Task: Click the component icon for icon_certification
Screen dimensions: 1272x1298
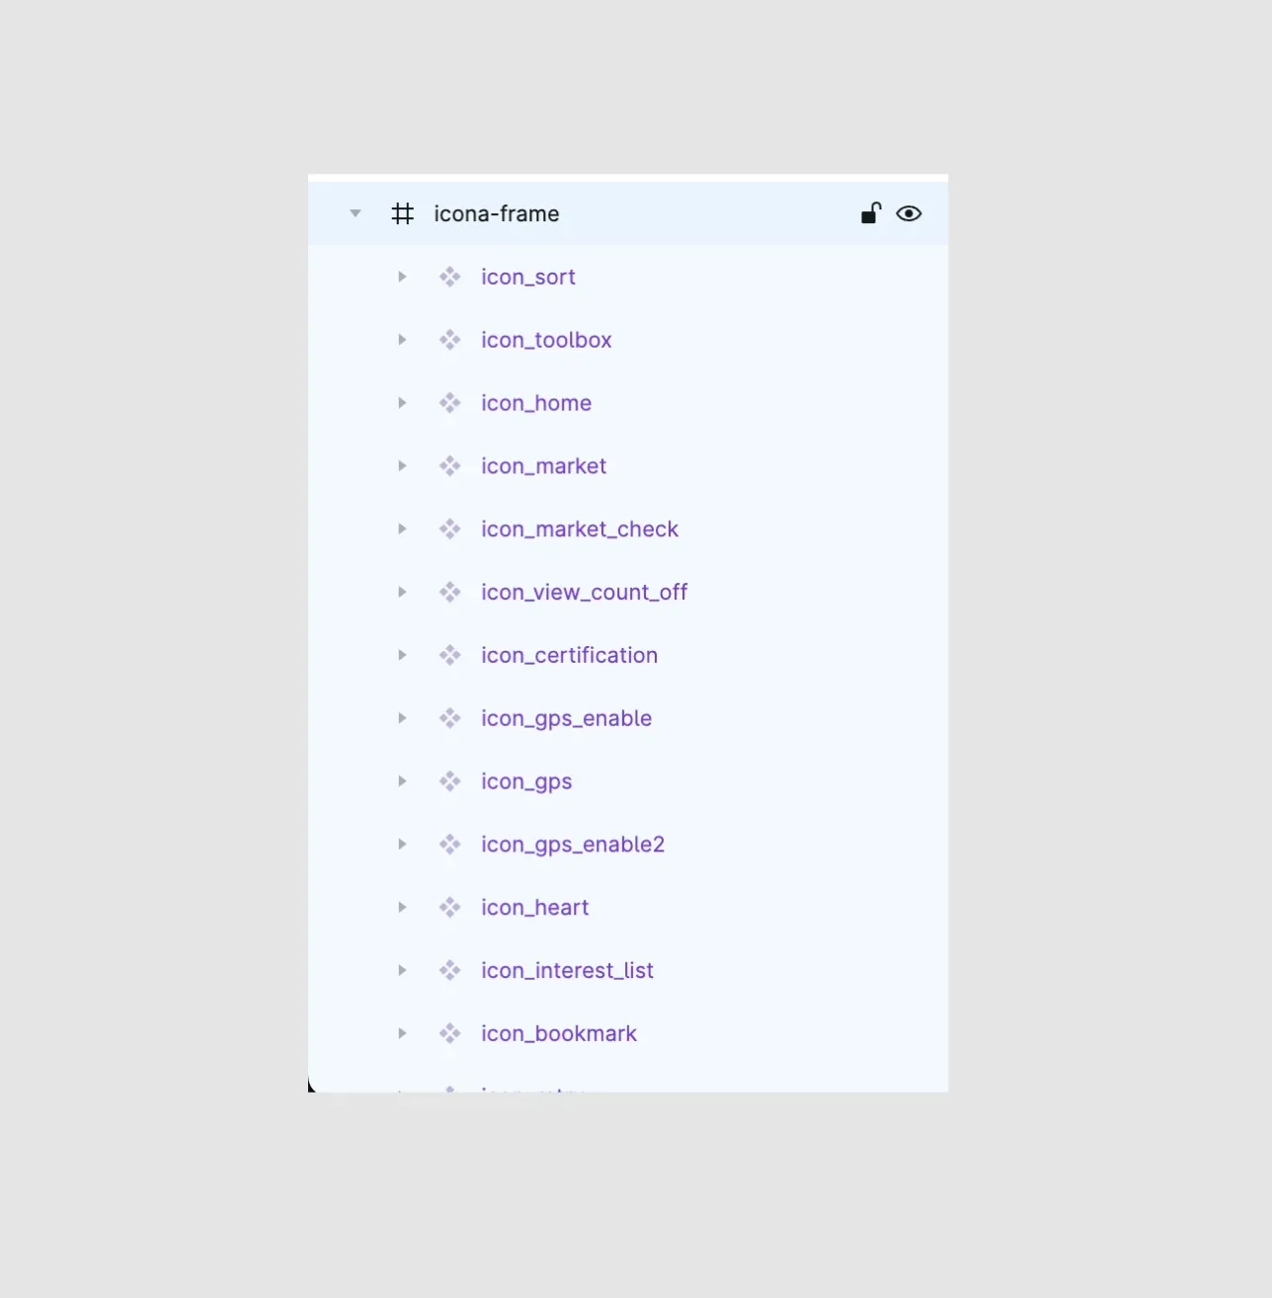Action: coord(450,655)
